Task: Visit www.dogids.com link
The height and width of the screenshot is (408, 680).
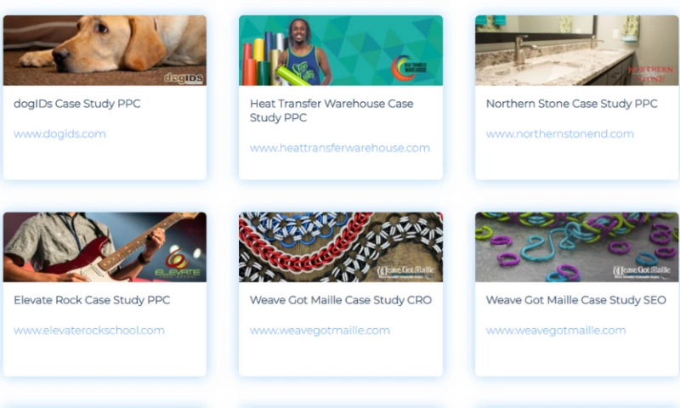Action: tap(59, 134)
